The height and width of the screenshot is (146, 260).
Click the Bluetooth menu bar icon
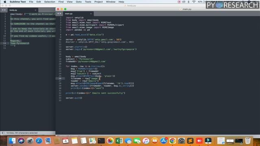pyautogui.click(x=188, y=2)
